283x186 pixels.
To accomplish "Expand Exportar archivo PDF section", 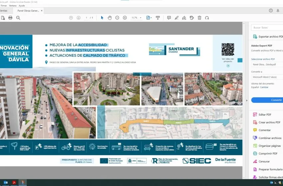I will (x=267, y=37).
